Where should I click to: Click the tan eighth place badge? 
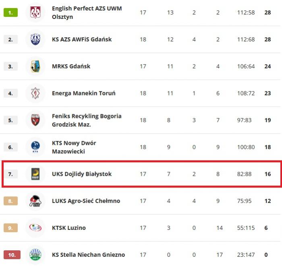10,201
